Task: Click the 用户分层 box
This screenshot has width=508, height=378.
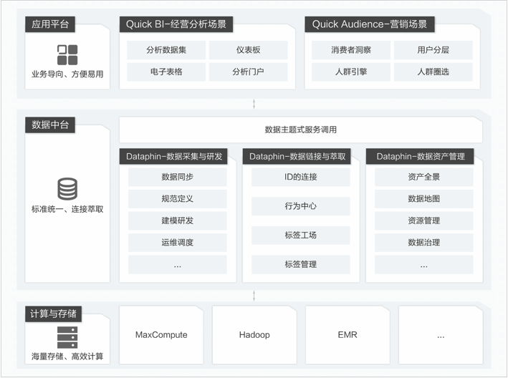Action: click(x=433, y=50)
